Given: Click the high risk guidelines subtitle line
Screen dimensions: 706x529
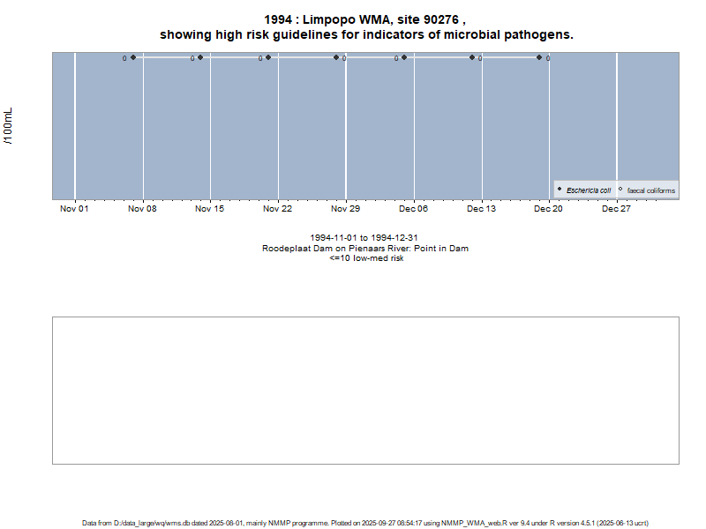Looking at the screenshot, I should pos(366,35).
